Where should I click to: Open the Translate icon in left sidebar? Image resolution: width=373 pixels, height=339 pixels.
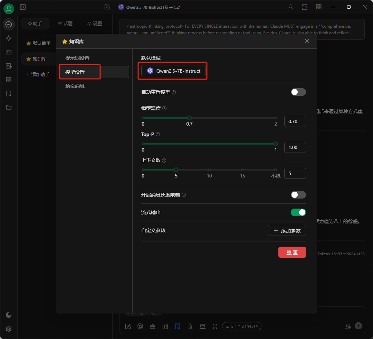(x=9, y=66)
